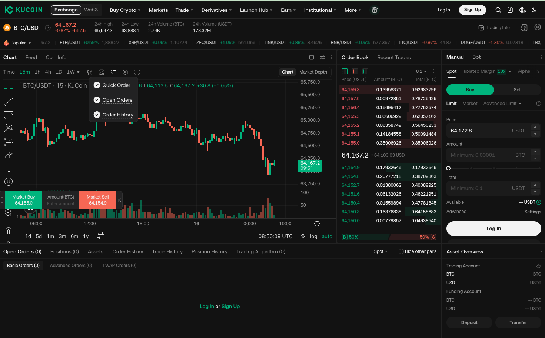This screenshot has width=545, height=338.
Task: Select the Market order type tab
Action: [x=470, y=104]
